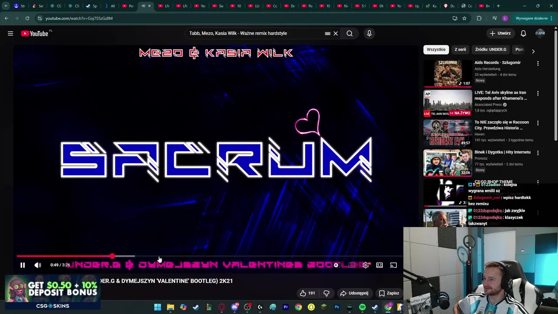This screenshot has height=314, width=558.
Task: Click the address bar URL
Action: [79, 18]
